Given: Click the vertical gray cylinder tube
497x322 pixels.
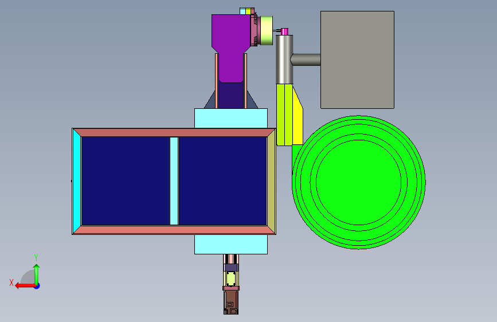Looking at the screenshot, I should click(284, 59).
